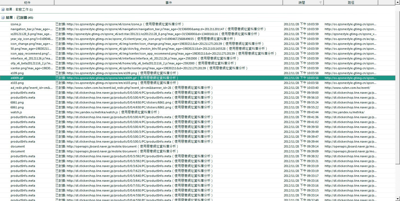Click the scrollbar down arrow
This screenshot has height=201, width=400.
point(398,199)
